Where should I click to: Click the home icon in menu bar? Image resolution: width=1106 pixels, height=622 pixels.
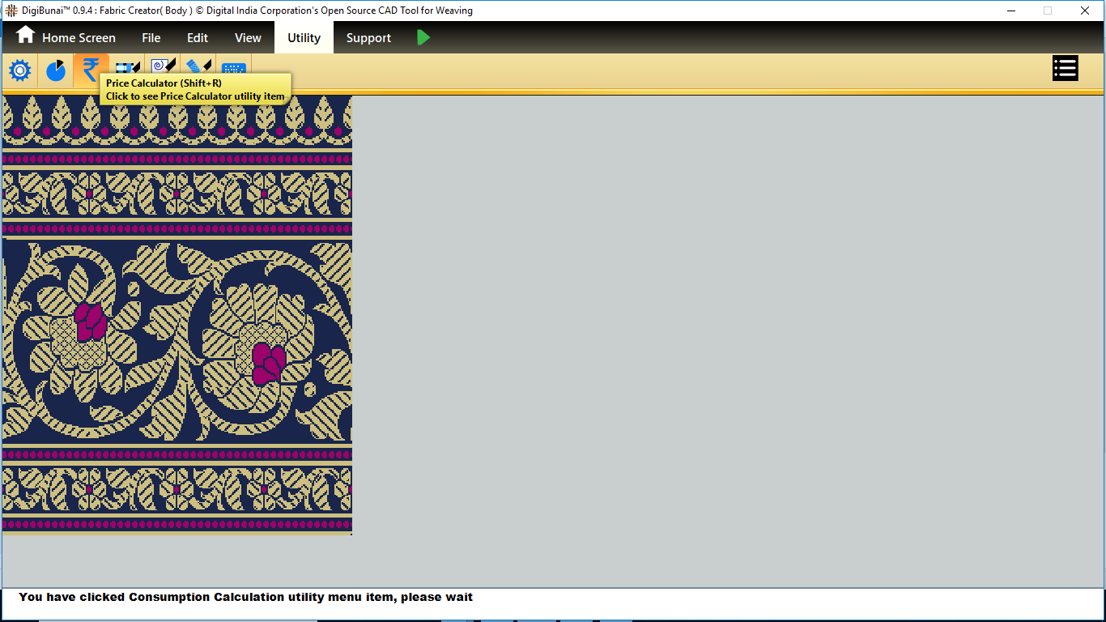[26, 36]
